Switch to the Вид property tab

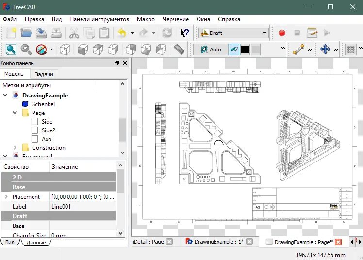tap(10, 242)
